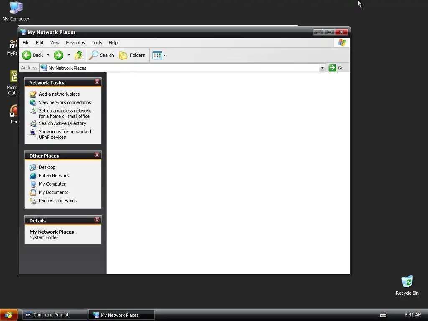428x321 pixels.
Task: Open My Computer link in Other Places
Action: pyautogui.click(x=52, y=184)
